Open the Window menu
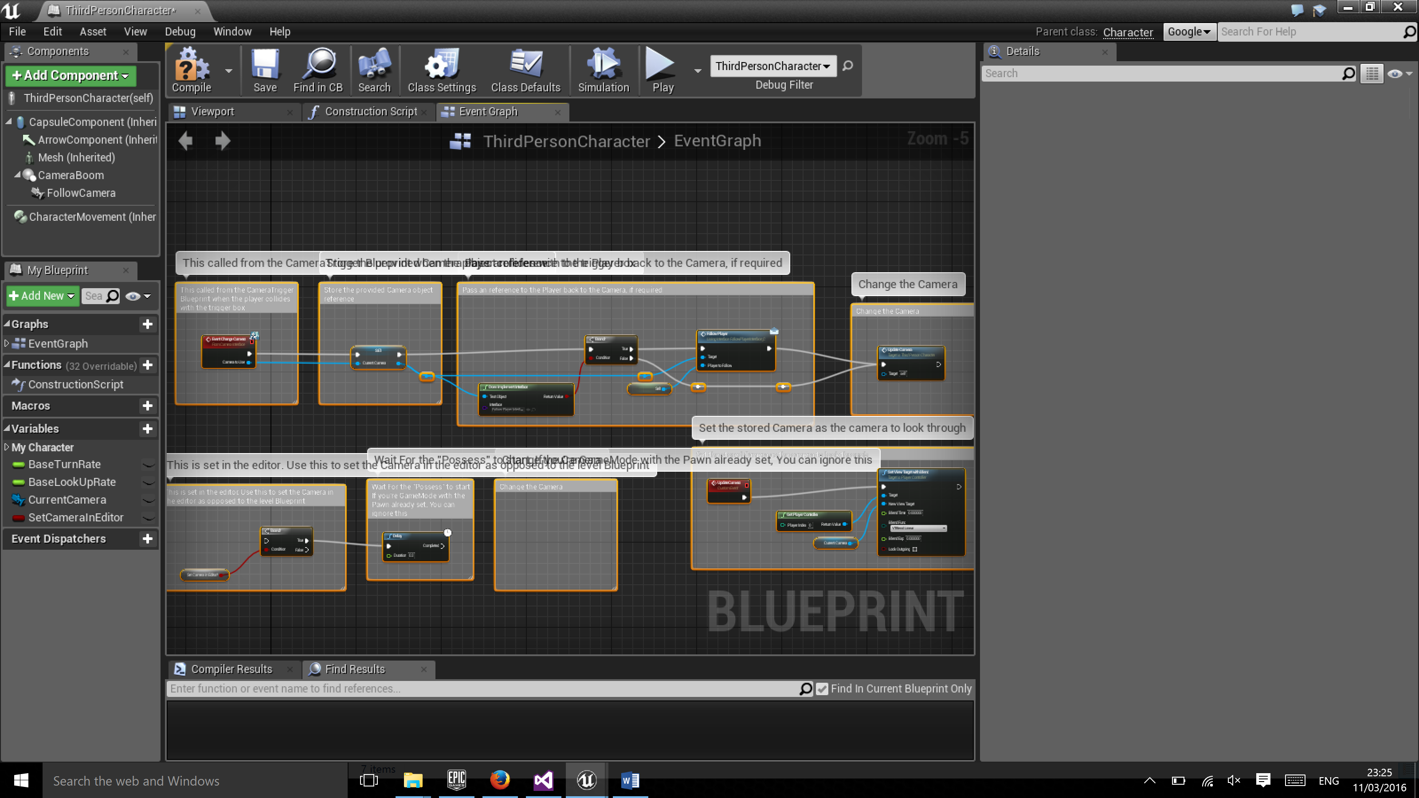 pyautogui.click(x=232, y=31)
